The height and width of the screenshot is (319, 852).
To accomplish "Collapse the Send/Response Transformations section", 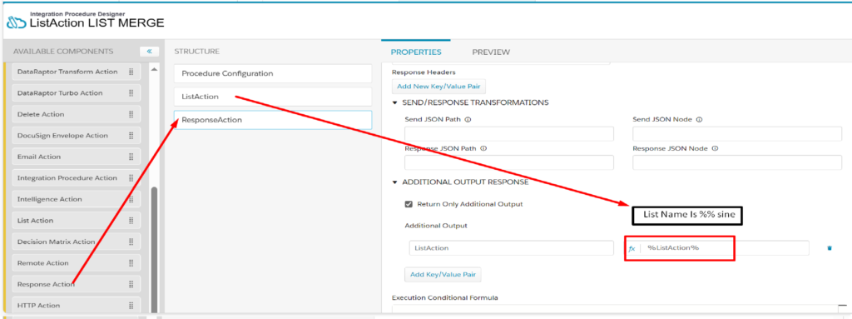I will coord(395,102).
